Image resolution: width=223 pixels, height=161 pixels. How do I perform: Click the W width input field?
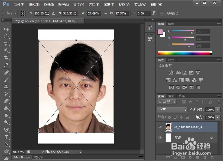pyautogui.click(x=94, y=13)
